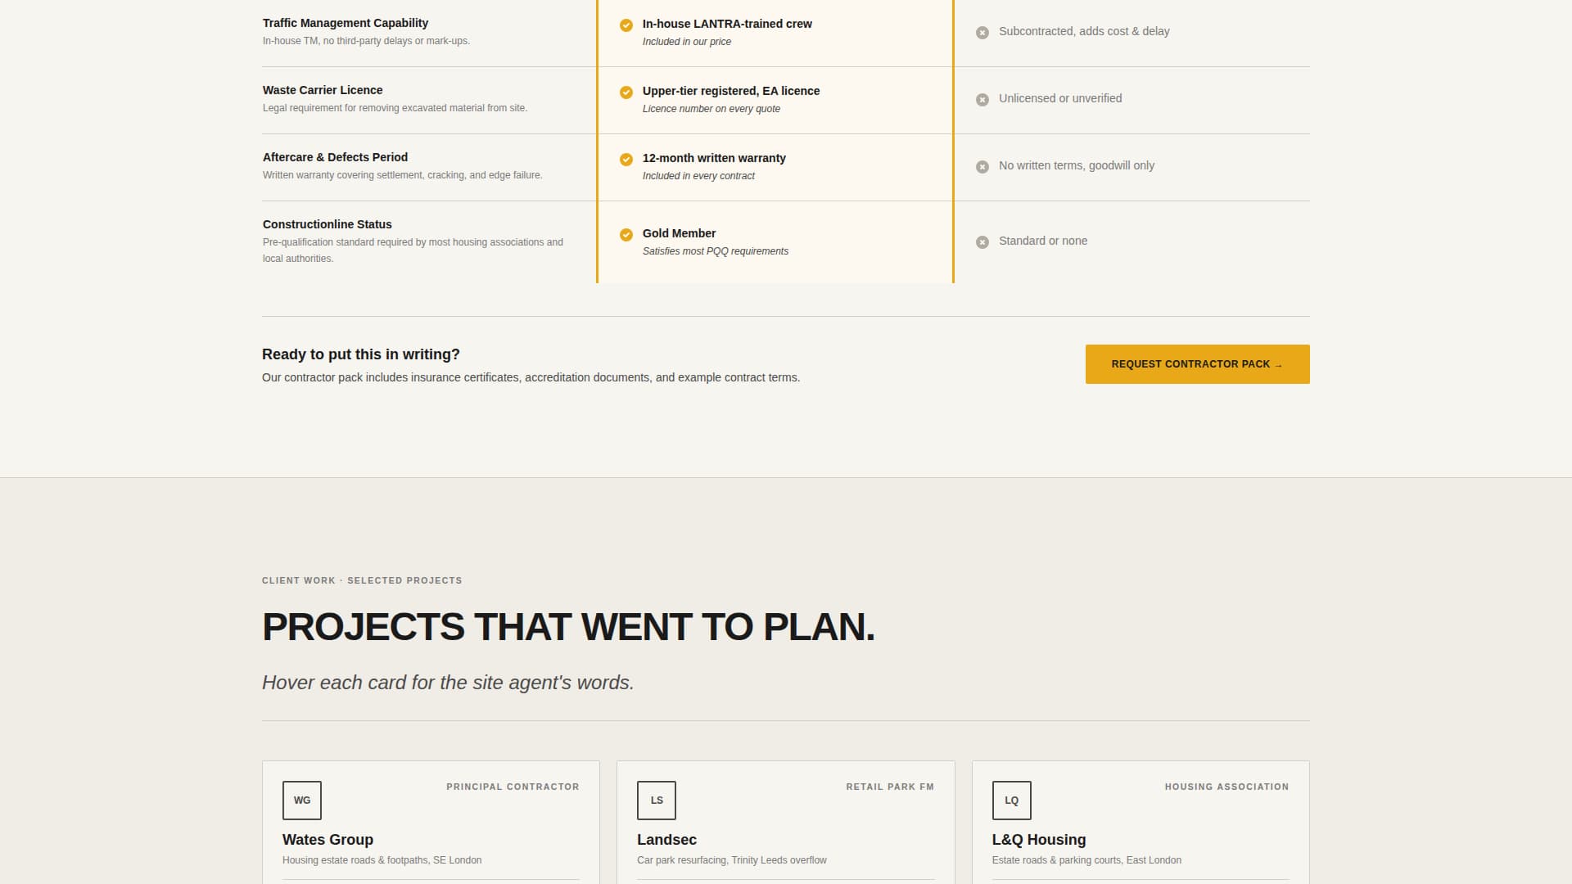
Task: Click the Standard or none text
Action: (x=1043, y=241)
